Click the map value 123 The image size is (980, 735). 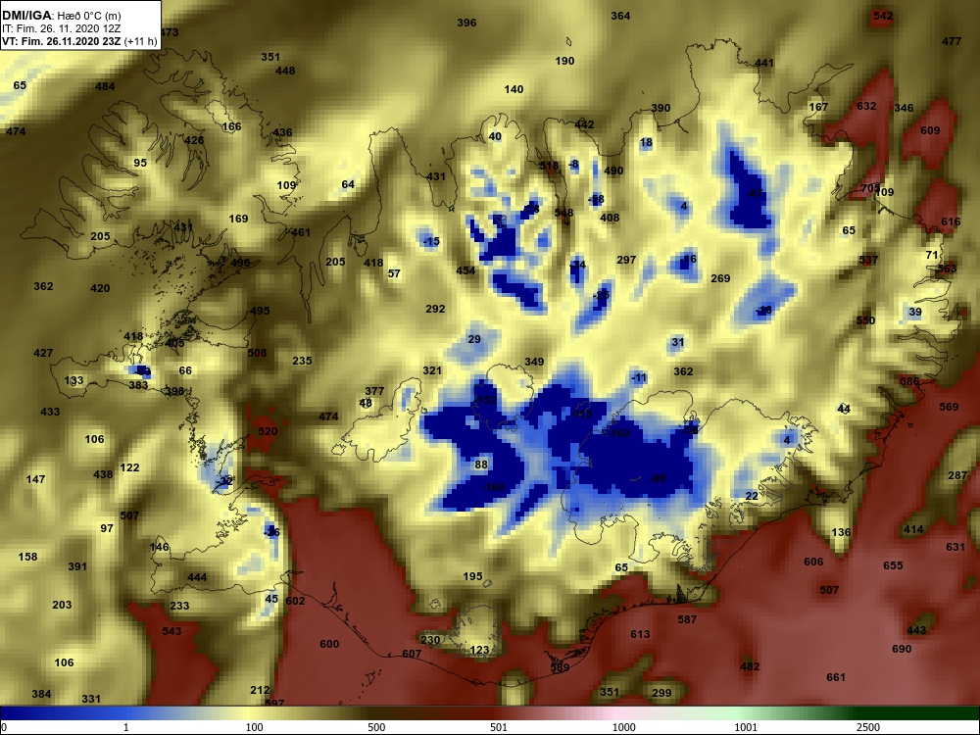point(479,650)
